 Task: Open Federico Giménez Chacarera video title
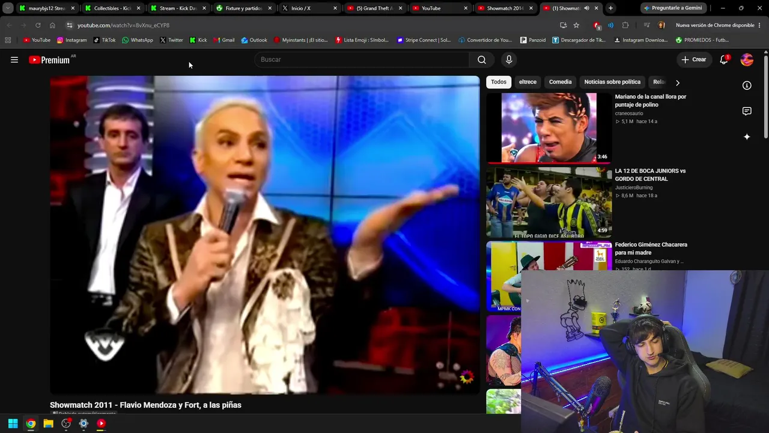651,249
